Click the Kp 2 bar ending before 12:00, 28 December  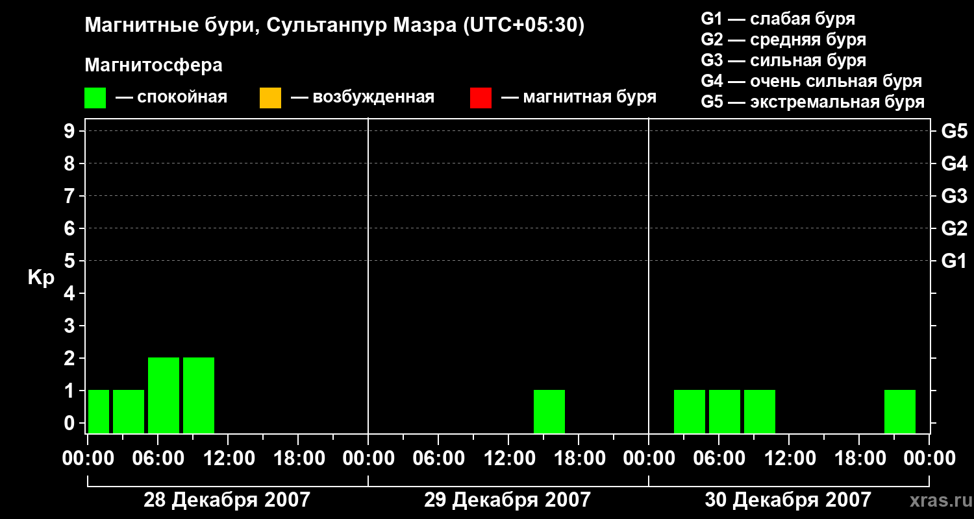199,395
